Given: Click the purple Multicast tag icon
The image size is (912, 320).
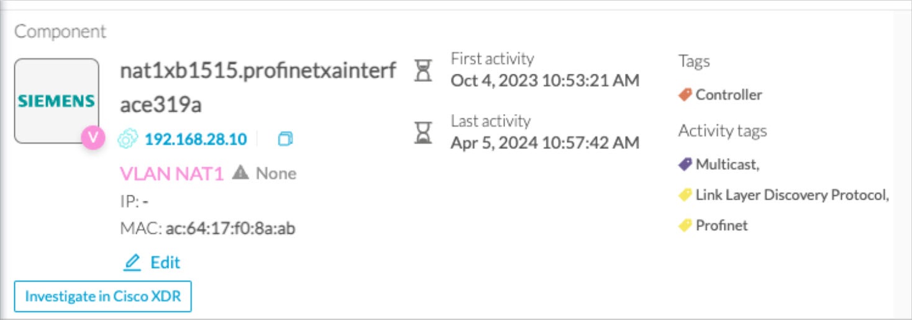Looking at the screenshot, I should [x=685, y=164].
